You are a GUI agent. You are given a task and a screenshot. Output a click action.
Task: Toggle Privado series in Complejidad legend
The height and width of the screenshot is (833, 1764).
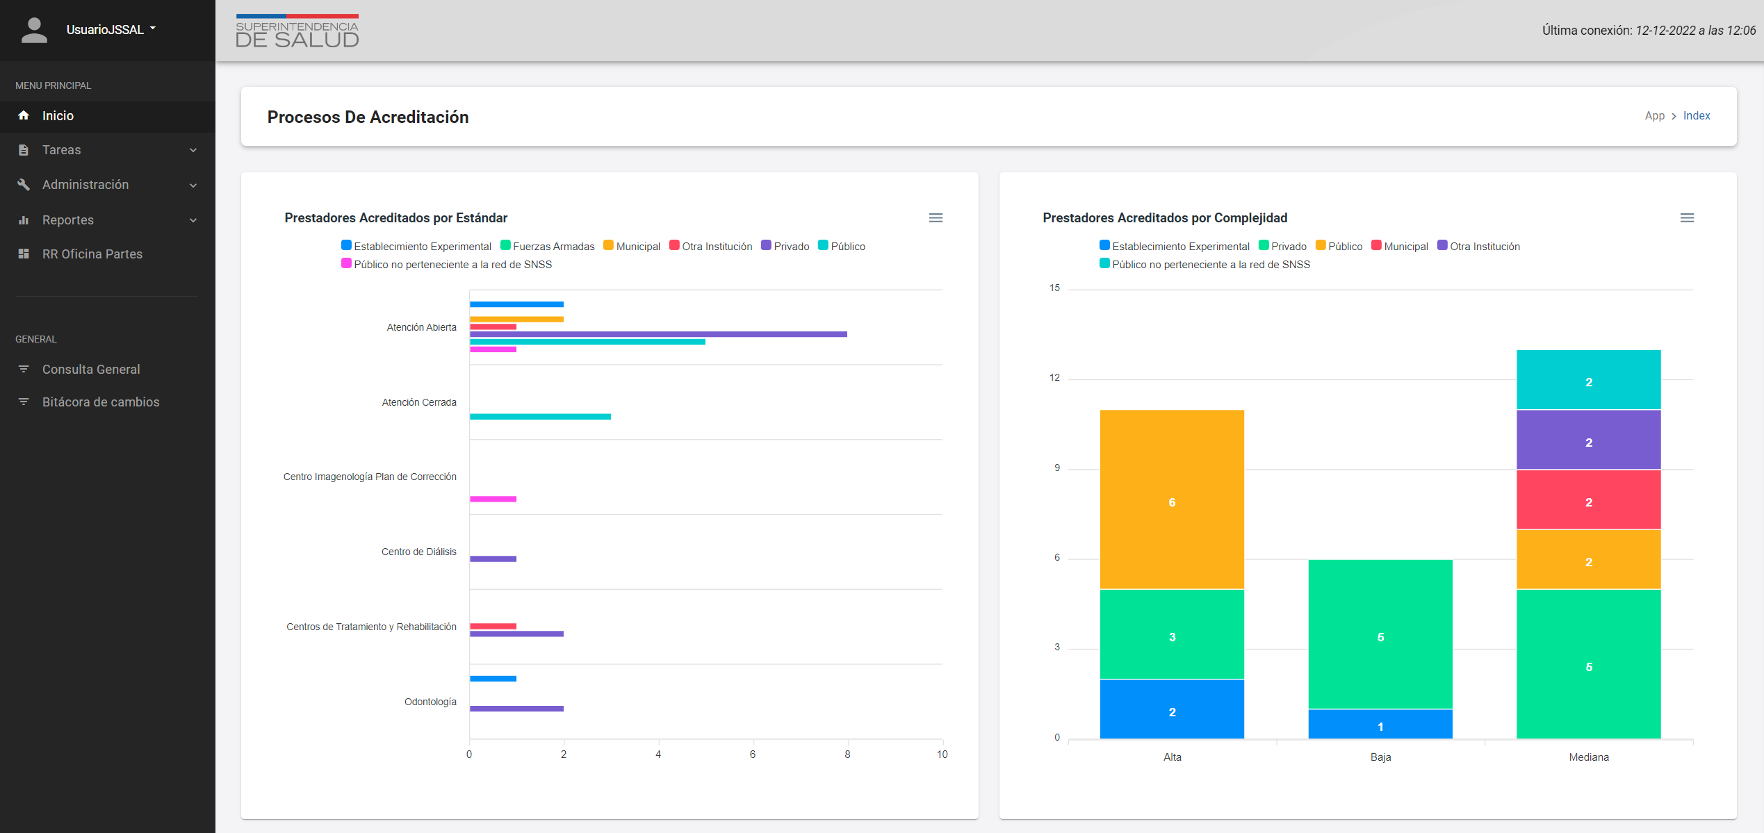click(1282, 246)
